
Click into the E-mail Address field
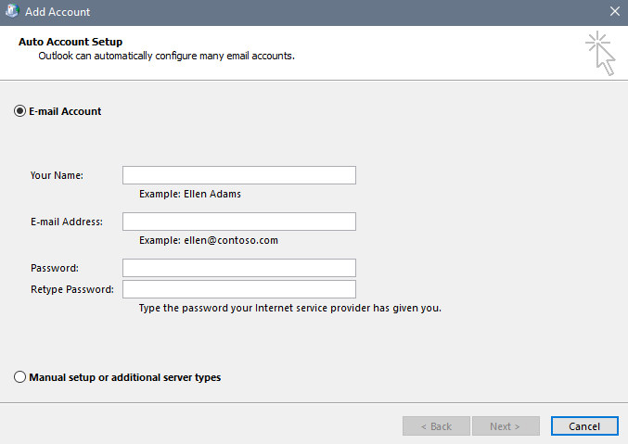(x=239, y=222)
